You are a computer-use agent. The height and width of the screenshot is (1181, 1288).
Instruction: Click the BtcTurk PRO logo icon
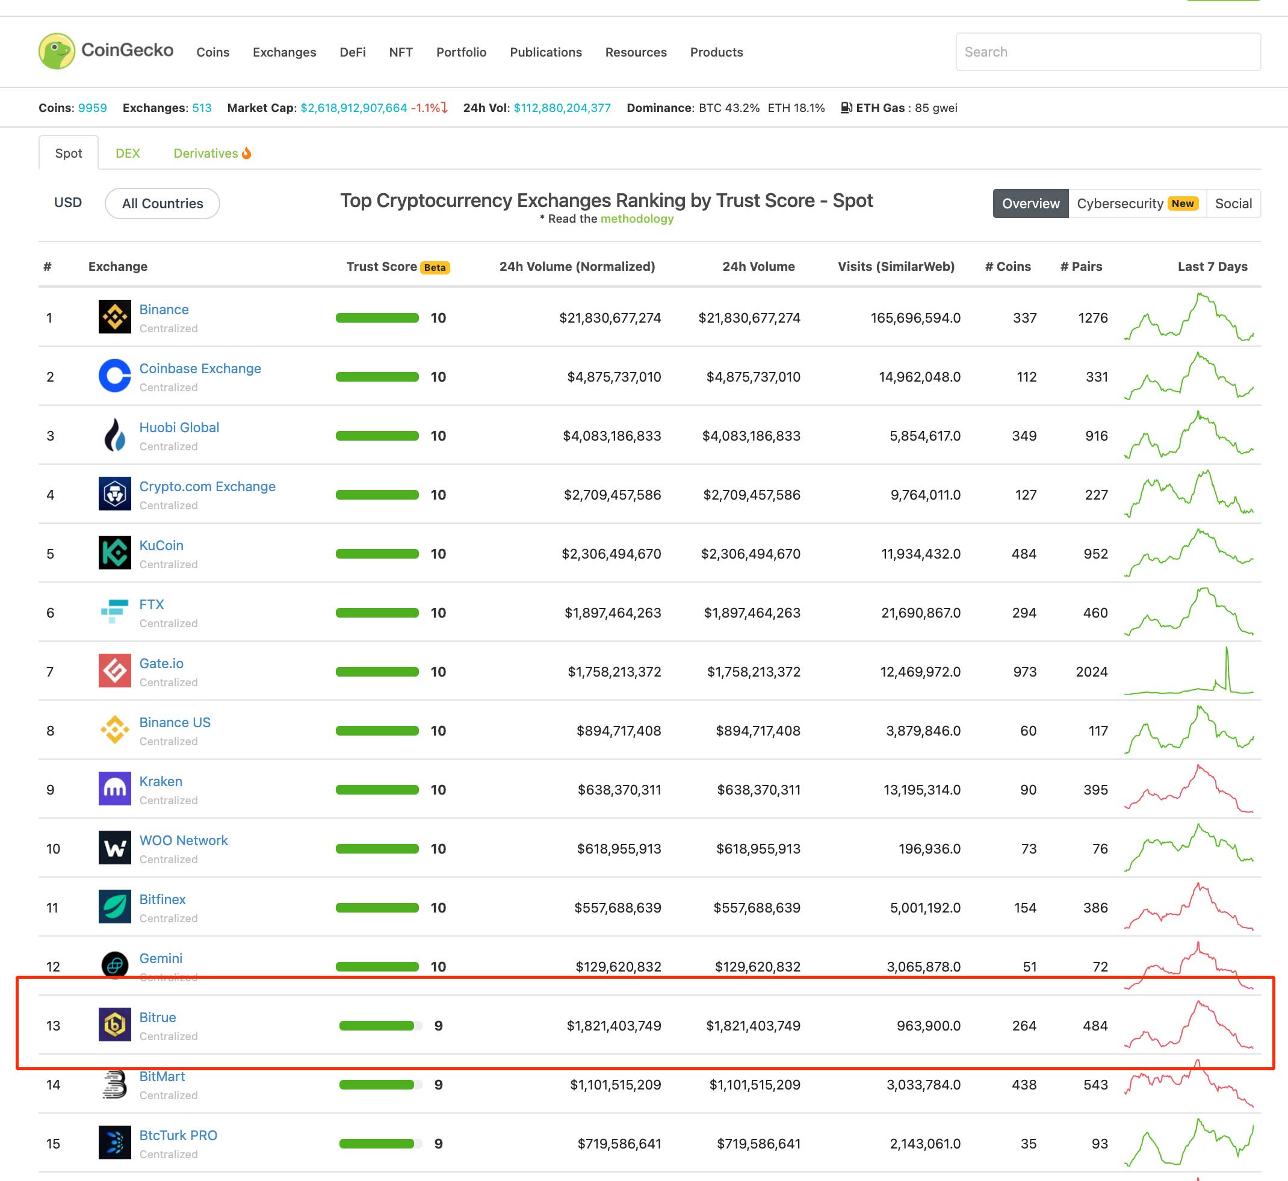(115, 1142)
